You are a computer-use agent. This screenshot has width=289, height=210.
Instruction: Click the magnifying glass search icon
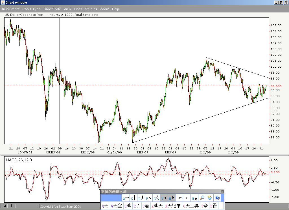202,198
